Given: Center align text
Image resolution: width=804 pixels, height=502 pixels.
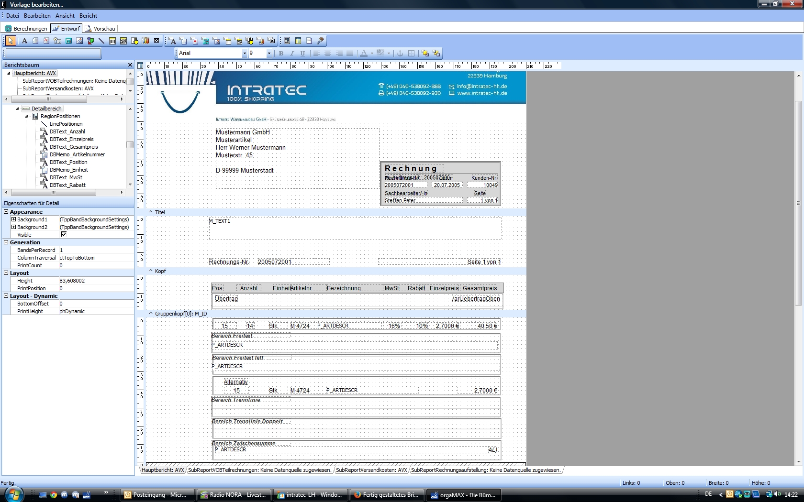Looking at the screenshot, I should click(x=328, y=53).
